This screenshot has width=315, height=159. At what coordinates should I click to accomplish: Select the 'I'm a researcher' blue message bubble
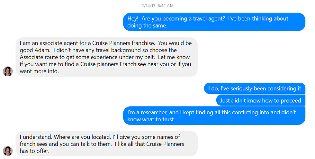(214, 116)
